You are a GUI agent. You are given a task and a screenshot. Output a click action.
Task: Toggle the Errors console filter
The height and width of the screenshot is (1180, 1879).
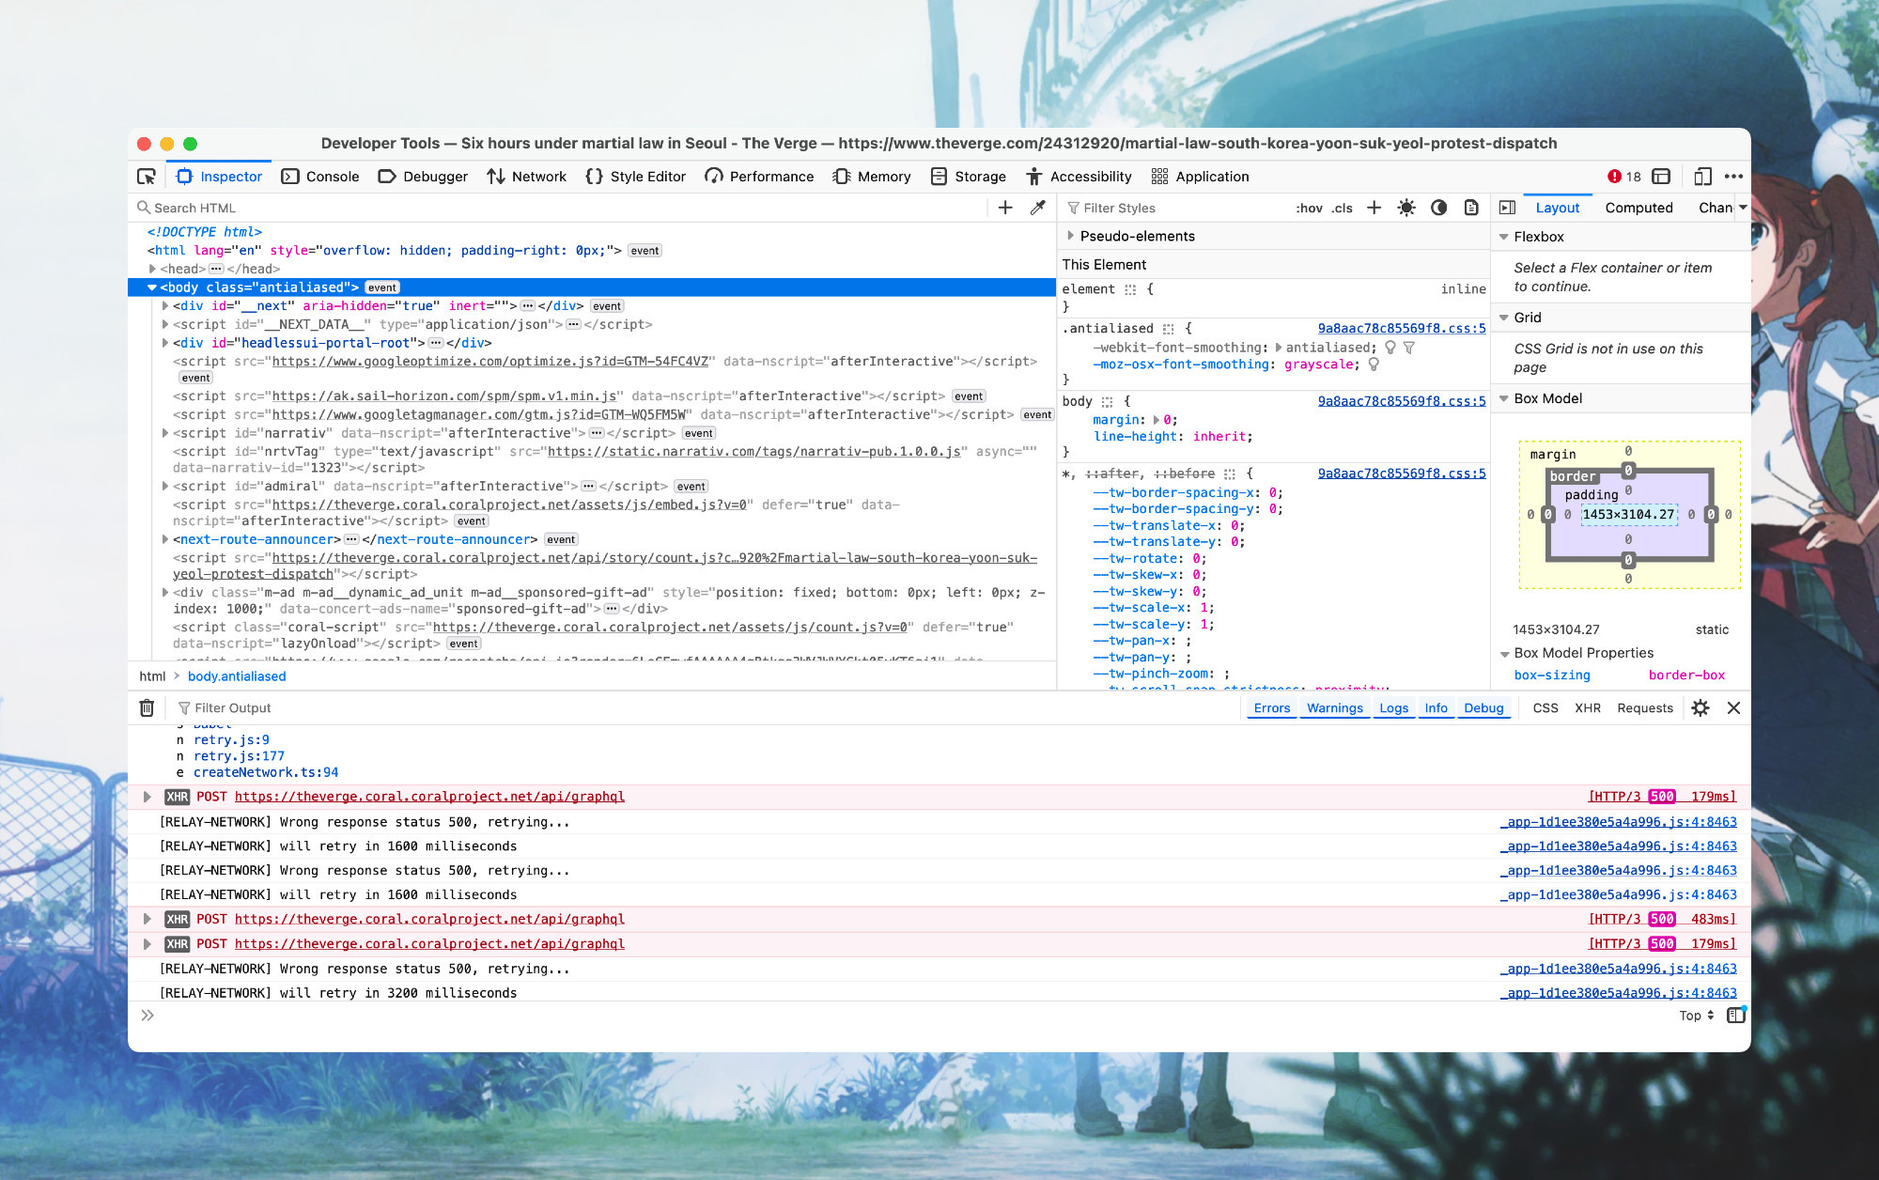(x=1272, y=708)
